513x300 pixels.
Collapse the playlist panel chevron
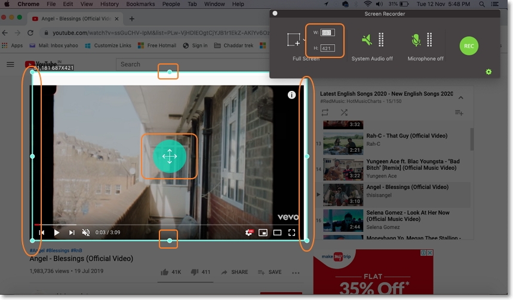pyautogui.click(x=461, y=97)
